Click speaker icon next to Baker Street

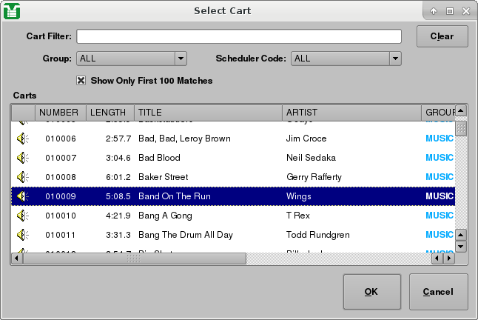[22, 177]
